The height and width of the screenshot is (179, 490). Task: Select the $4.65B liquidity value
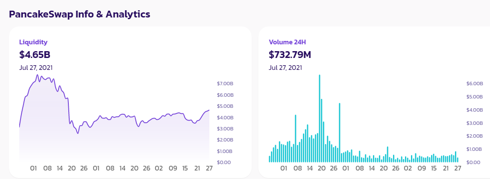[35, 55]
